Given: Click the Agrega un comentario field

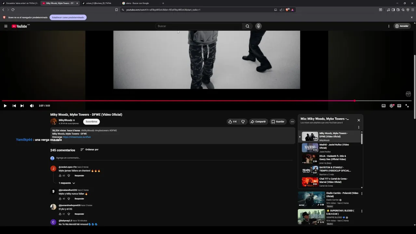Looking at the screenshot, I should (174, 158).
